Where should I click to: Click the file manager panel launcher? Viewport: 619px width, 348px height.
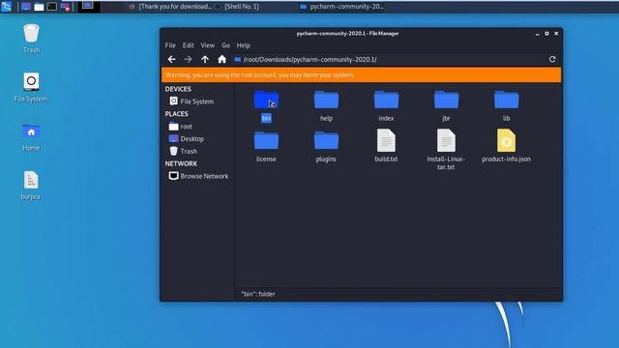39,7
